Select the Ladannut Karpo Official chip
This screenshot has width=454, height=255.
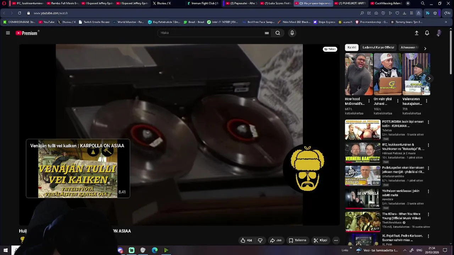378,47
